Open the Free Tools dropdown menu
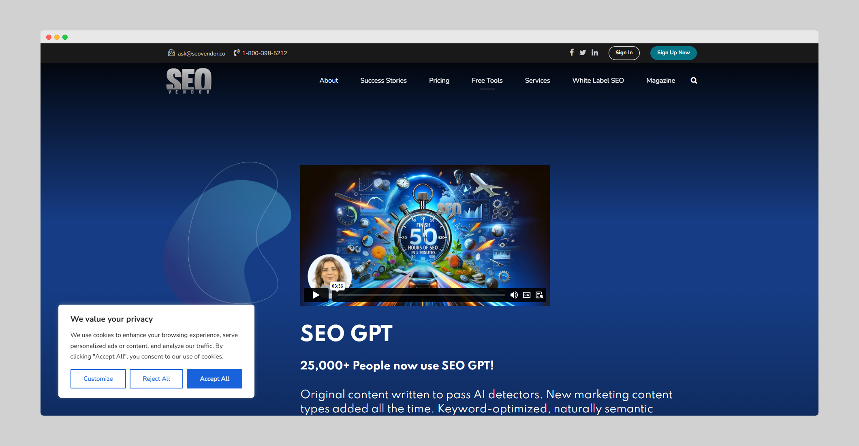 487,80
